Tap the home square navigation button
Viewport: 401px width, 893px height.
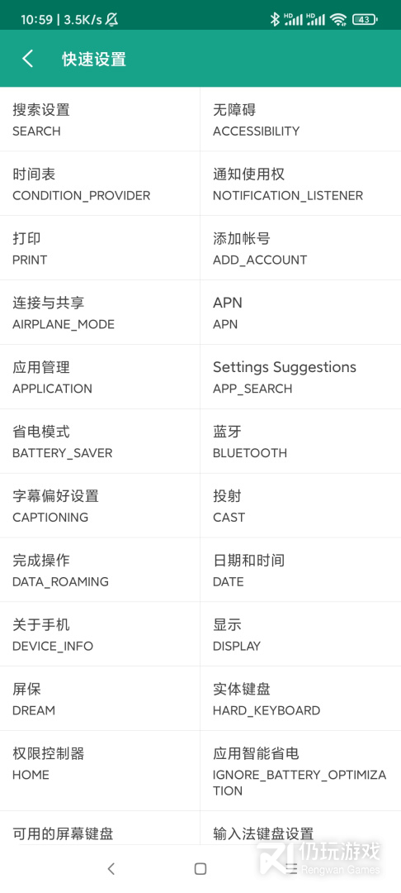pyautogui.click(x=200, y=868)
